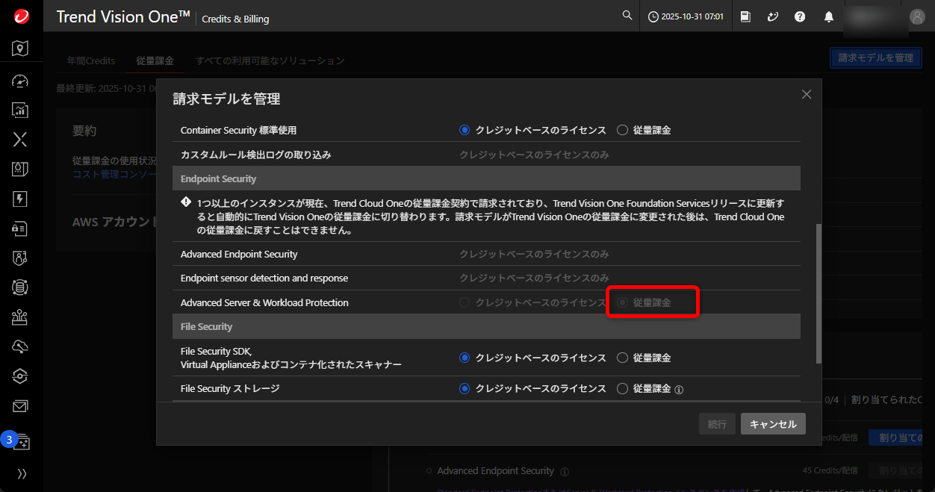935x492 pixels.
Task: Click 要約 heading in background page
Action: (x=84, y=131)
